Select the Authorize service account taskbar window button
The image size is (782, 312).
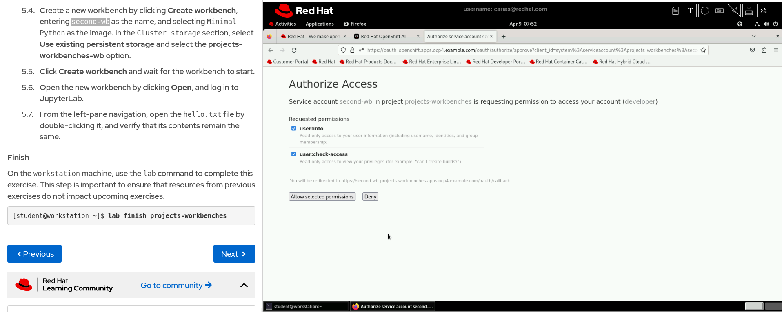coord(392,306)
